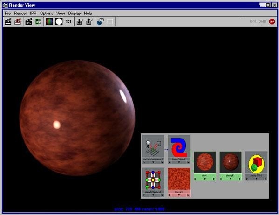Select the blendColors1 swirl node thumbnail
The image size is (279, 215).
[x=179, y=146]
